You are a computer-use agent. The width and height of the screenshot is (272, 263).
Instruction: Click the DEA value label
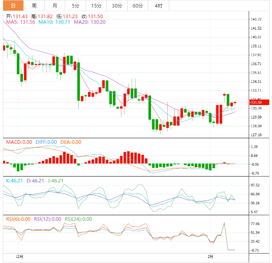[71, 142]
